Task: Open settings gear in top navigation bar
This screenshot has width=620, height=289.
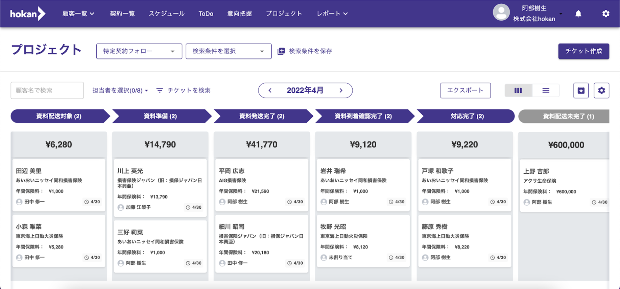Action: coord(605,14)
